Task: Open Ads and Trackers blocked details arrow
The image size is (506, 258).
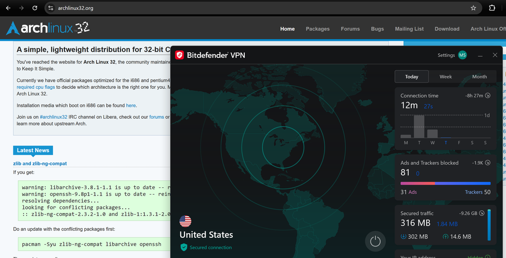Action: pos(487,163)
